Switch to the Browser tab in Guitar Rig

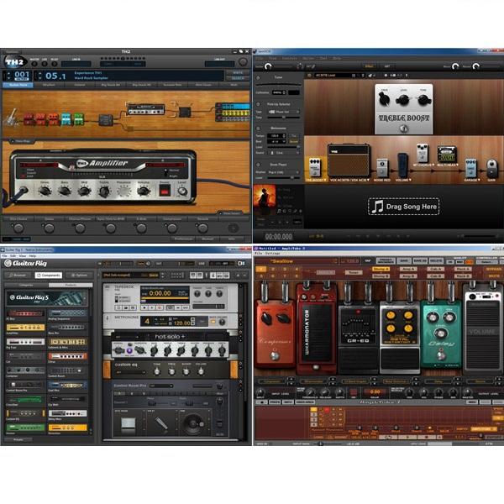(x=18, y=276)
